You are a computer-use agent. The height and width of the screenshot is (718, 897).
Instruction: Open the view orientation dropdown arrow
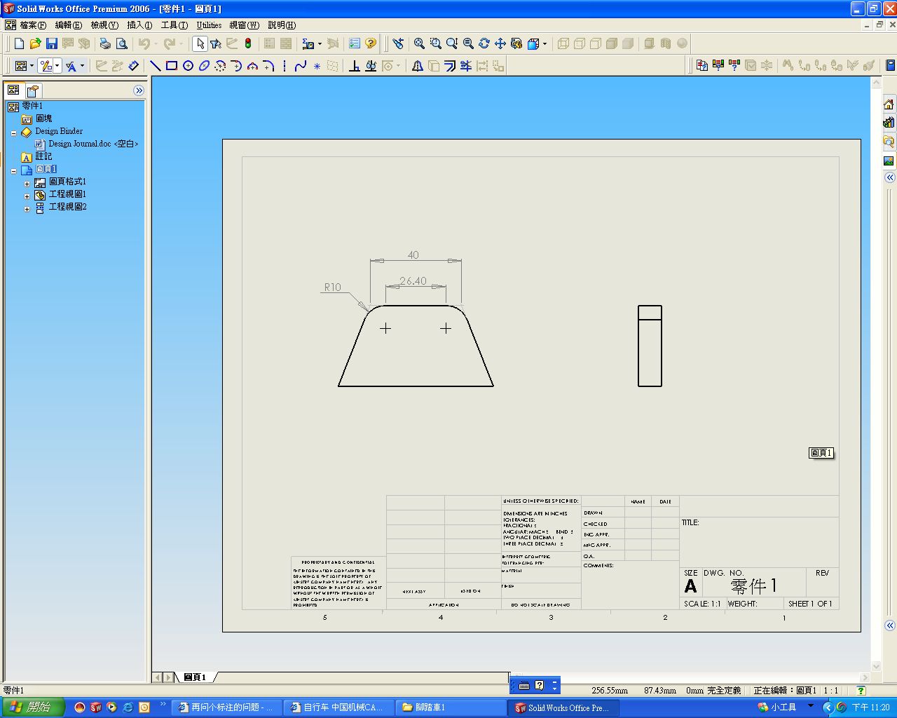pyautogui.click(x=545, y=43)
